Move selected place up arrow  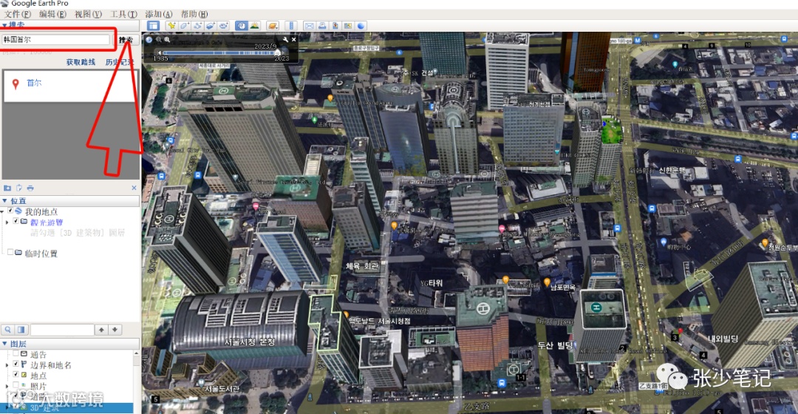click(x=102, y=330)
